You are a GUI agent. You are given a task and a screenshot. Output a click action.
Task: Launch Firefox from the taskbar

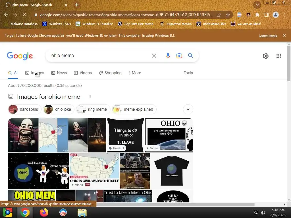point(44,212)
